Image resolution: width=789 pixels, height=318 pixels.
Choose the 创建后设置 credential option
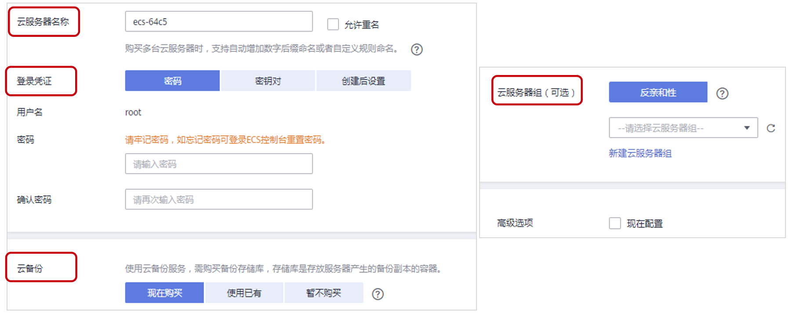pyautogui.click(x=364, y=81)
